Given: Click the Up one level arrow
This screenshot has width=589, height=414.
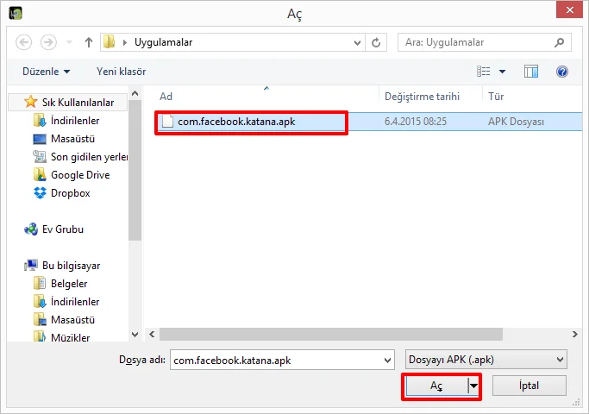Looking at the screenshot, I should click(x=89, y=42).
